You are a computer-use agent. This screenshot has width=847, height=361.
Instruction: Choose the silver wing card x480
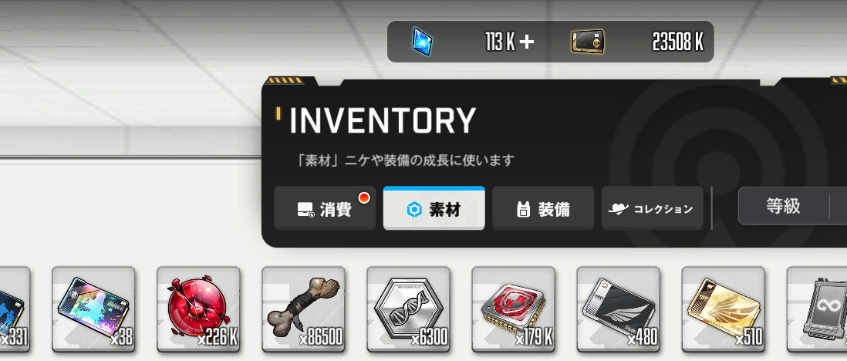[x=617, y=309]
